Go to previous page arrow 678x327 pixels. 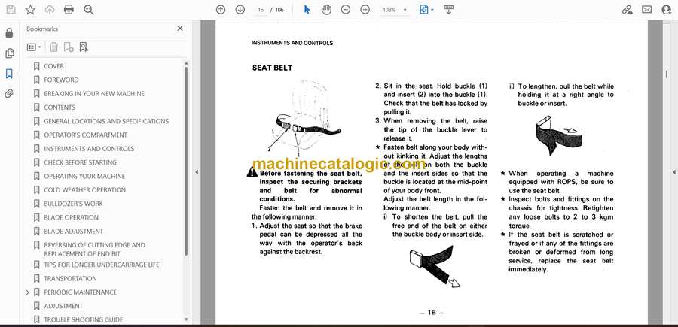(x=221, y=10)
